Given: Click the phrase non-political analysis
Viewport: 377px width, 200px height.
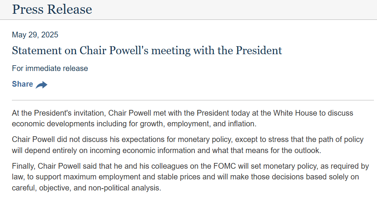Looking at the screenshot, I should 124,188.
